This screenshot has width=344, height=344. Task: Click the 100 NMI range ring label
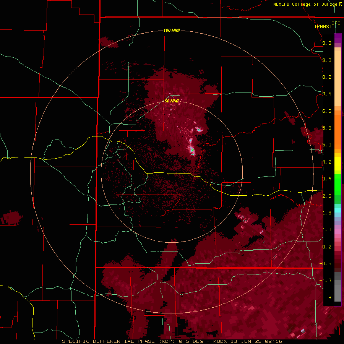[x=172, y=30]
